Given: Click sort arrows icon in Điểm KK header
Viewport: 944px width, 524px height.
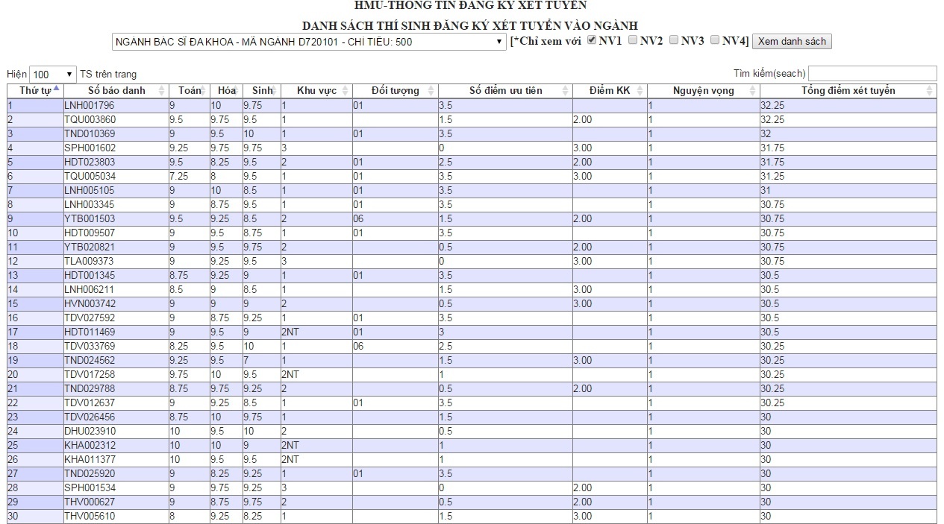Looking at the screenshot, I should point(640,91).
